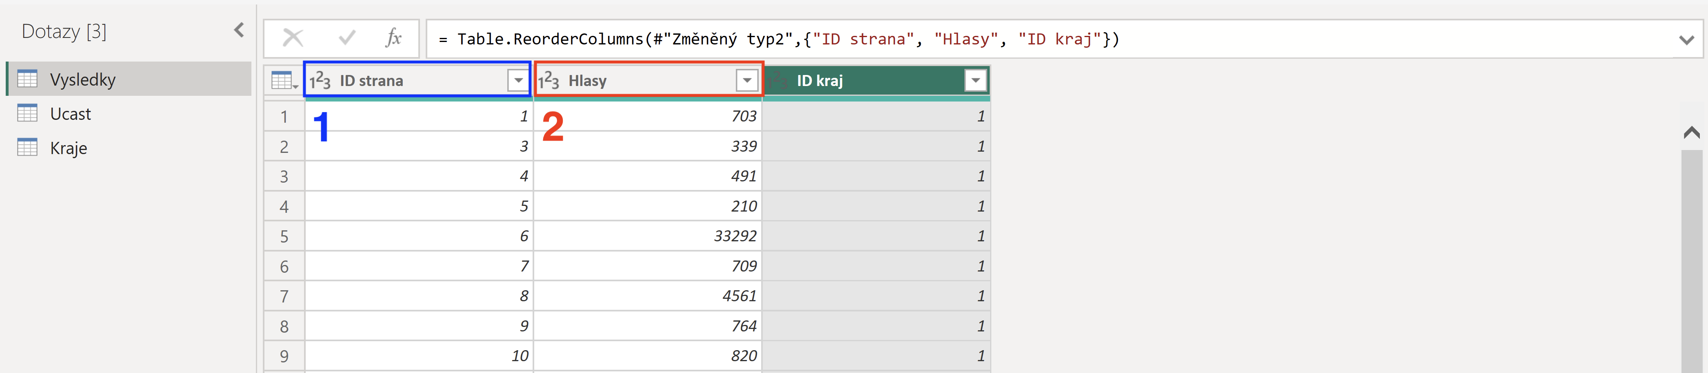Click the Ucast query table icon

coord(27,113)
